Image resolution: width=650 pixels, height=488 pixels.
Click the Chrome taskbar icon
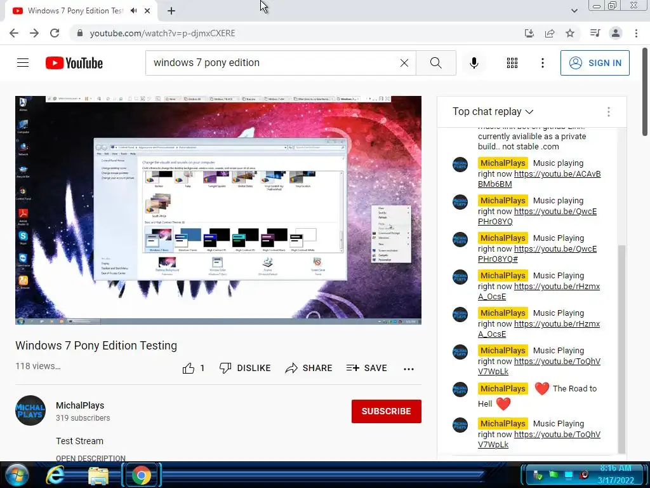(x=142, y=475)
